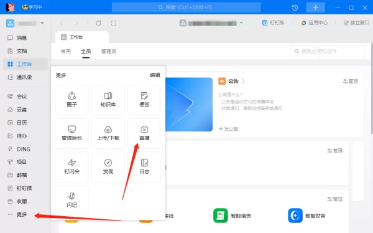The width and height of the screenshot is (373, 233).
Task: Click the user avatar in the title bar
Action: 10,7
